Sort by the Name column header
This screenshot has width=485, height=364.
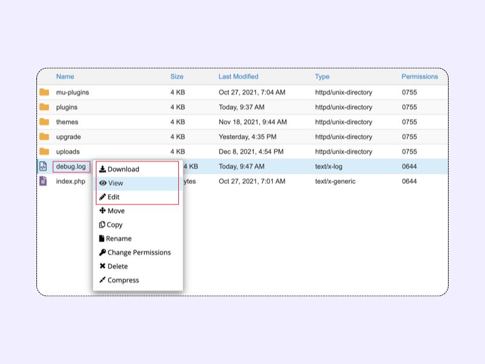coord(65,76)
